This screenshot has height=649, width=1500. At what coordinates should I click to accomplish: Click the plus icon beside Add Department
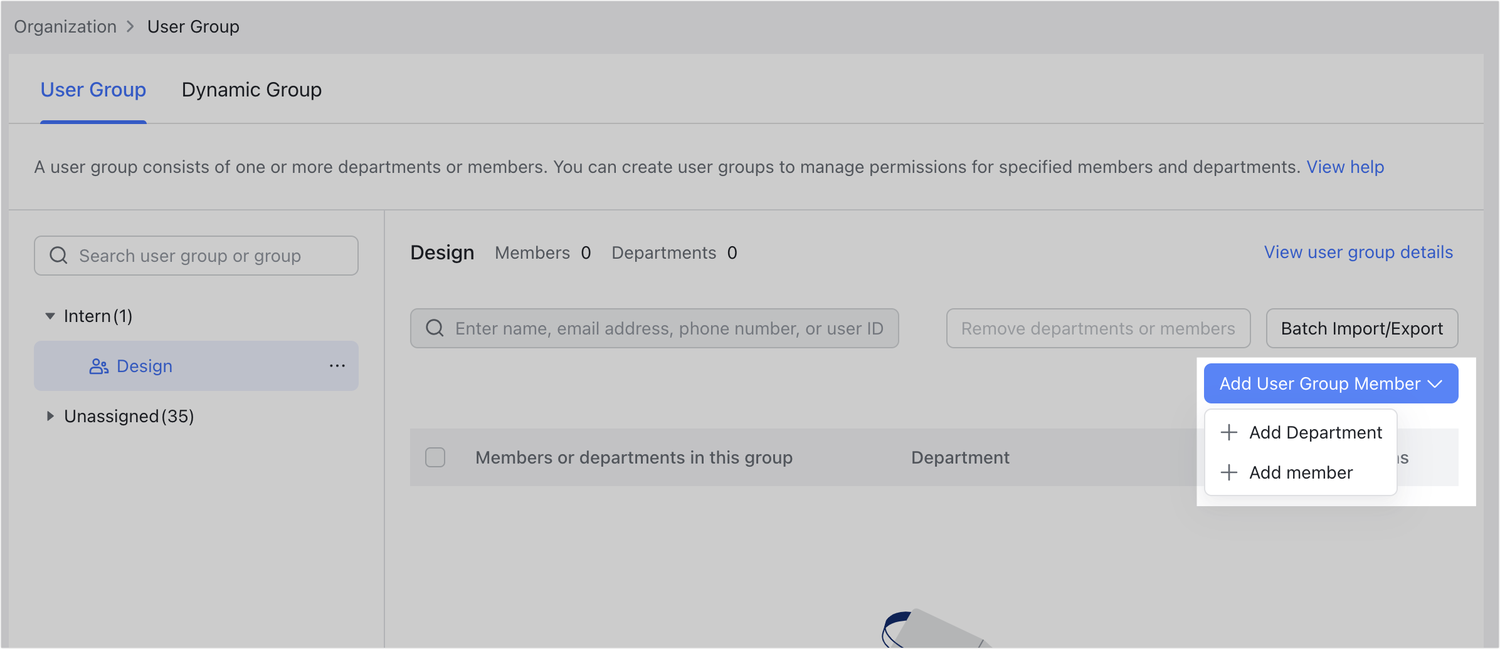1228,432
